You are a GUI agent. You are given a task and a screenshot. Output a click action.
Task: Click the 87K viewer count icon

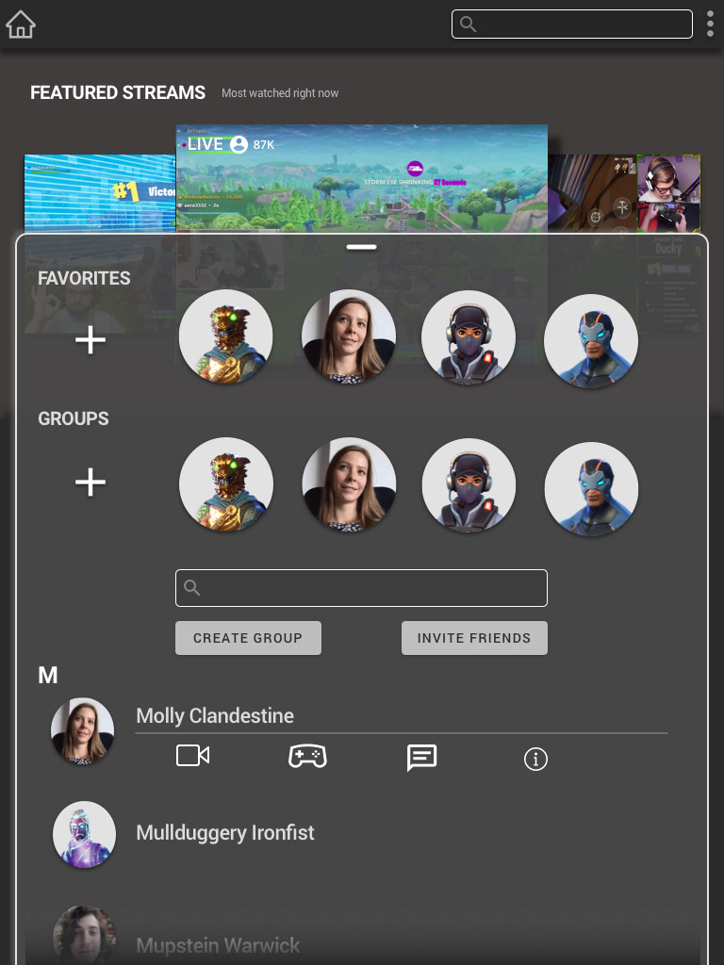239,144
